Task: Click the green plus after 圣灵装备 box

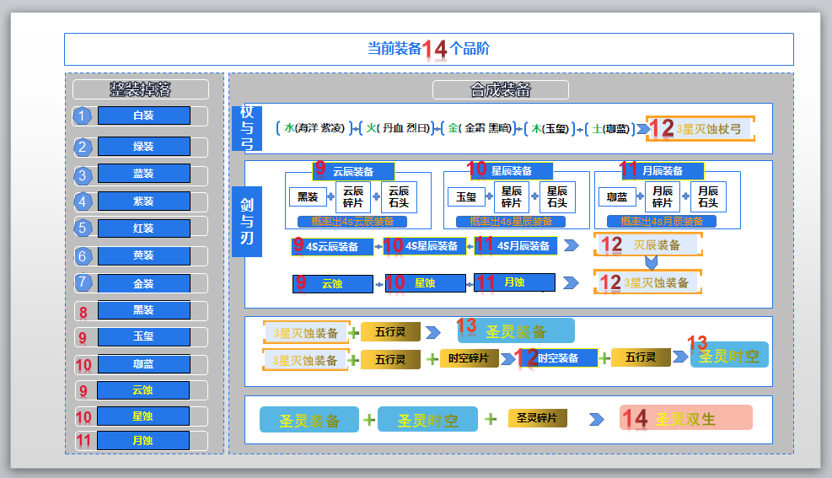Action: 368,420
